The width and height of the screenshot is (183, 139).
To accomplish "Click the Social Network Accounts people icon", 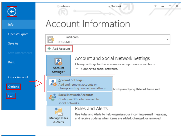I will [52, 97].
